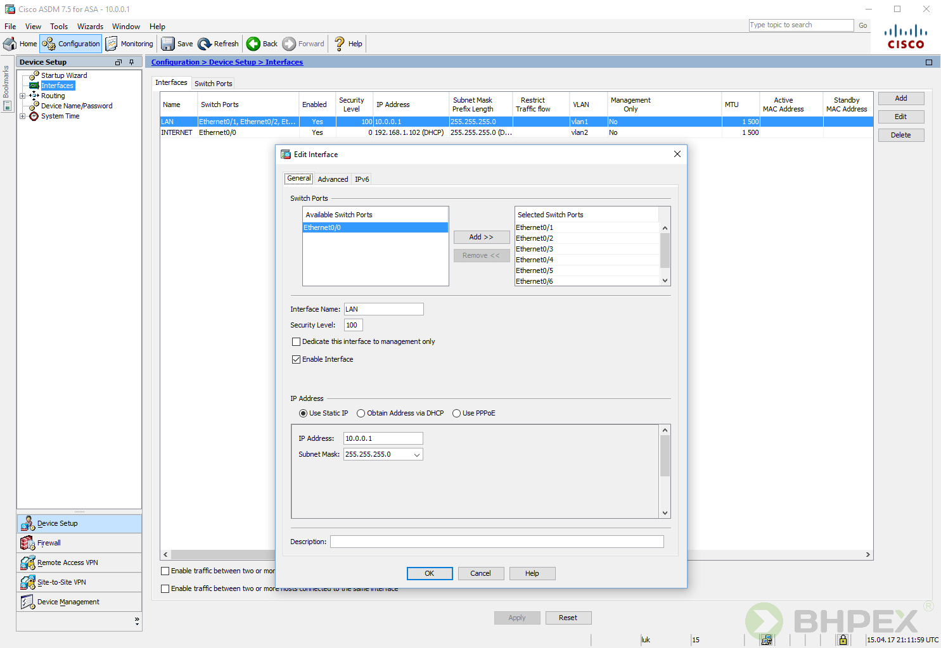Click IP Address panel scroll up arrow

click(665, 430)
